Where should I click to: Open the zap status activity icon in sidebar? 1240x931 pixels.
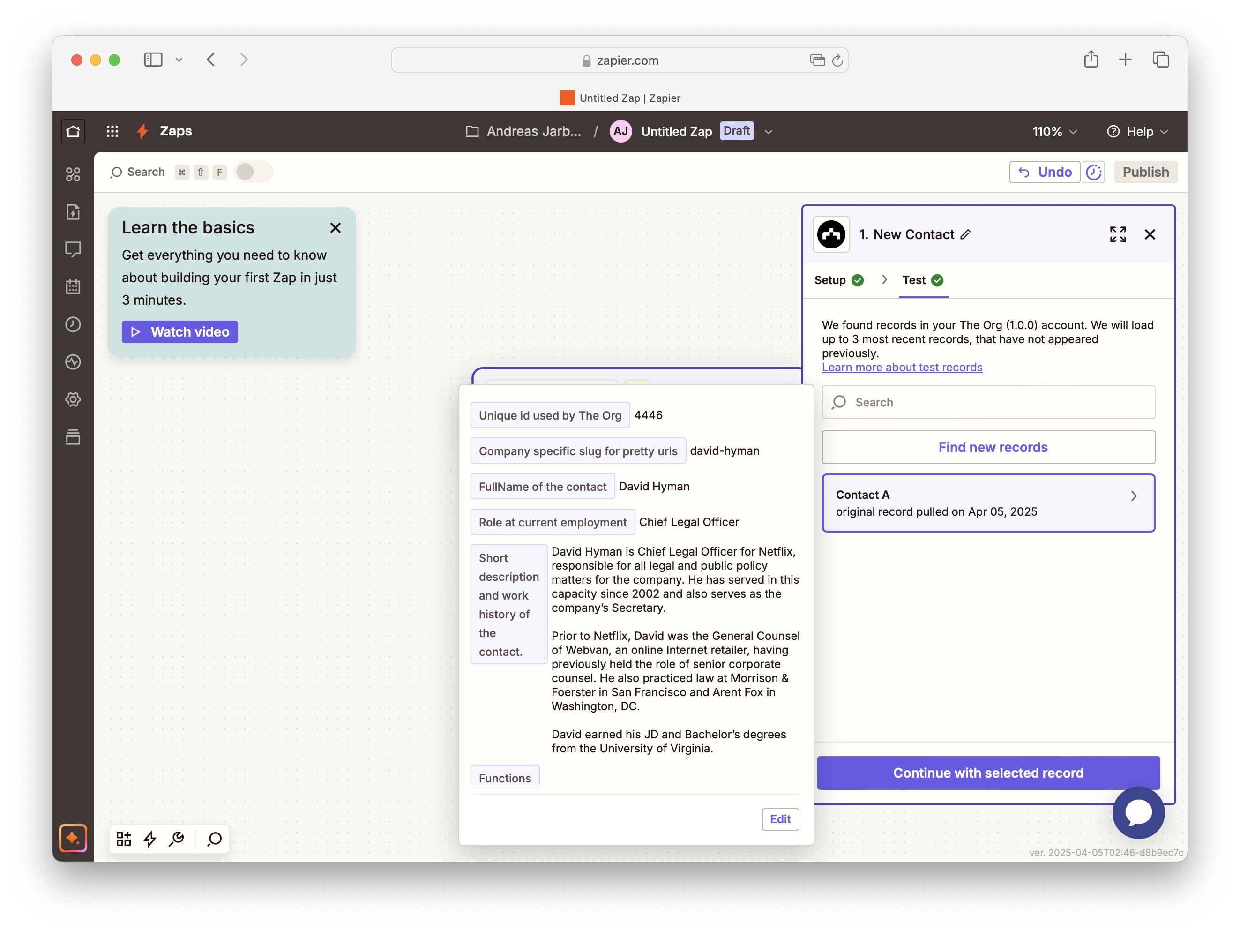pos(73,362)
